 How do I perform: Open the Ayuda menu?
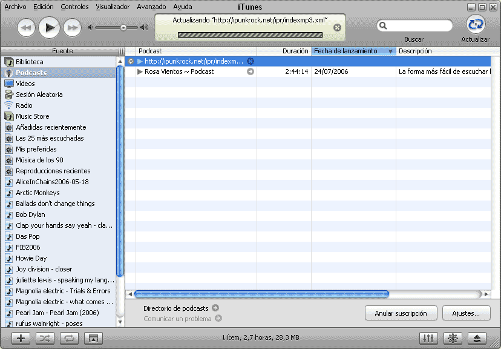[x=183, y=7]
